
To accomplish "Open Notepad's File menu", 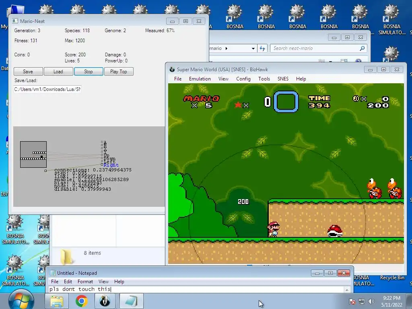I will (x=55, y=281).
